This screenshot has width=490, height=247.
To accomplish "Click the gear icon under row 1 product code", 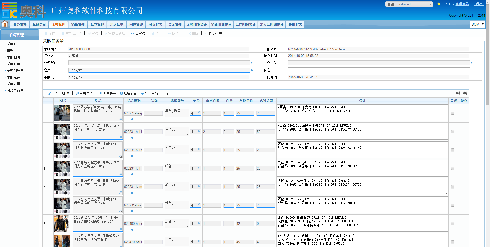I will pyautogui.click(x=132, y=119).
